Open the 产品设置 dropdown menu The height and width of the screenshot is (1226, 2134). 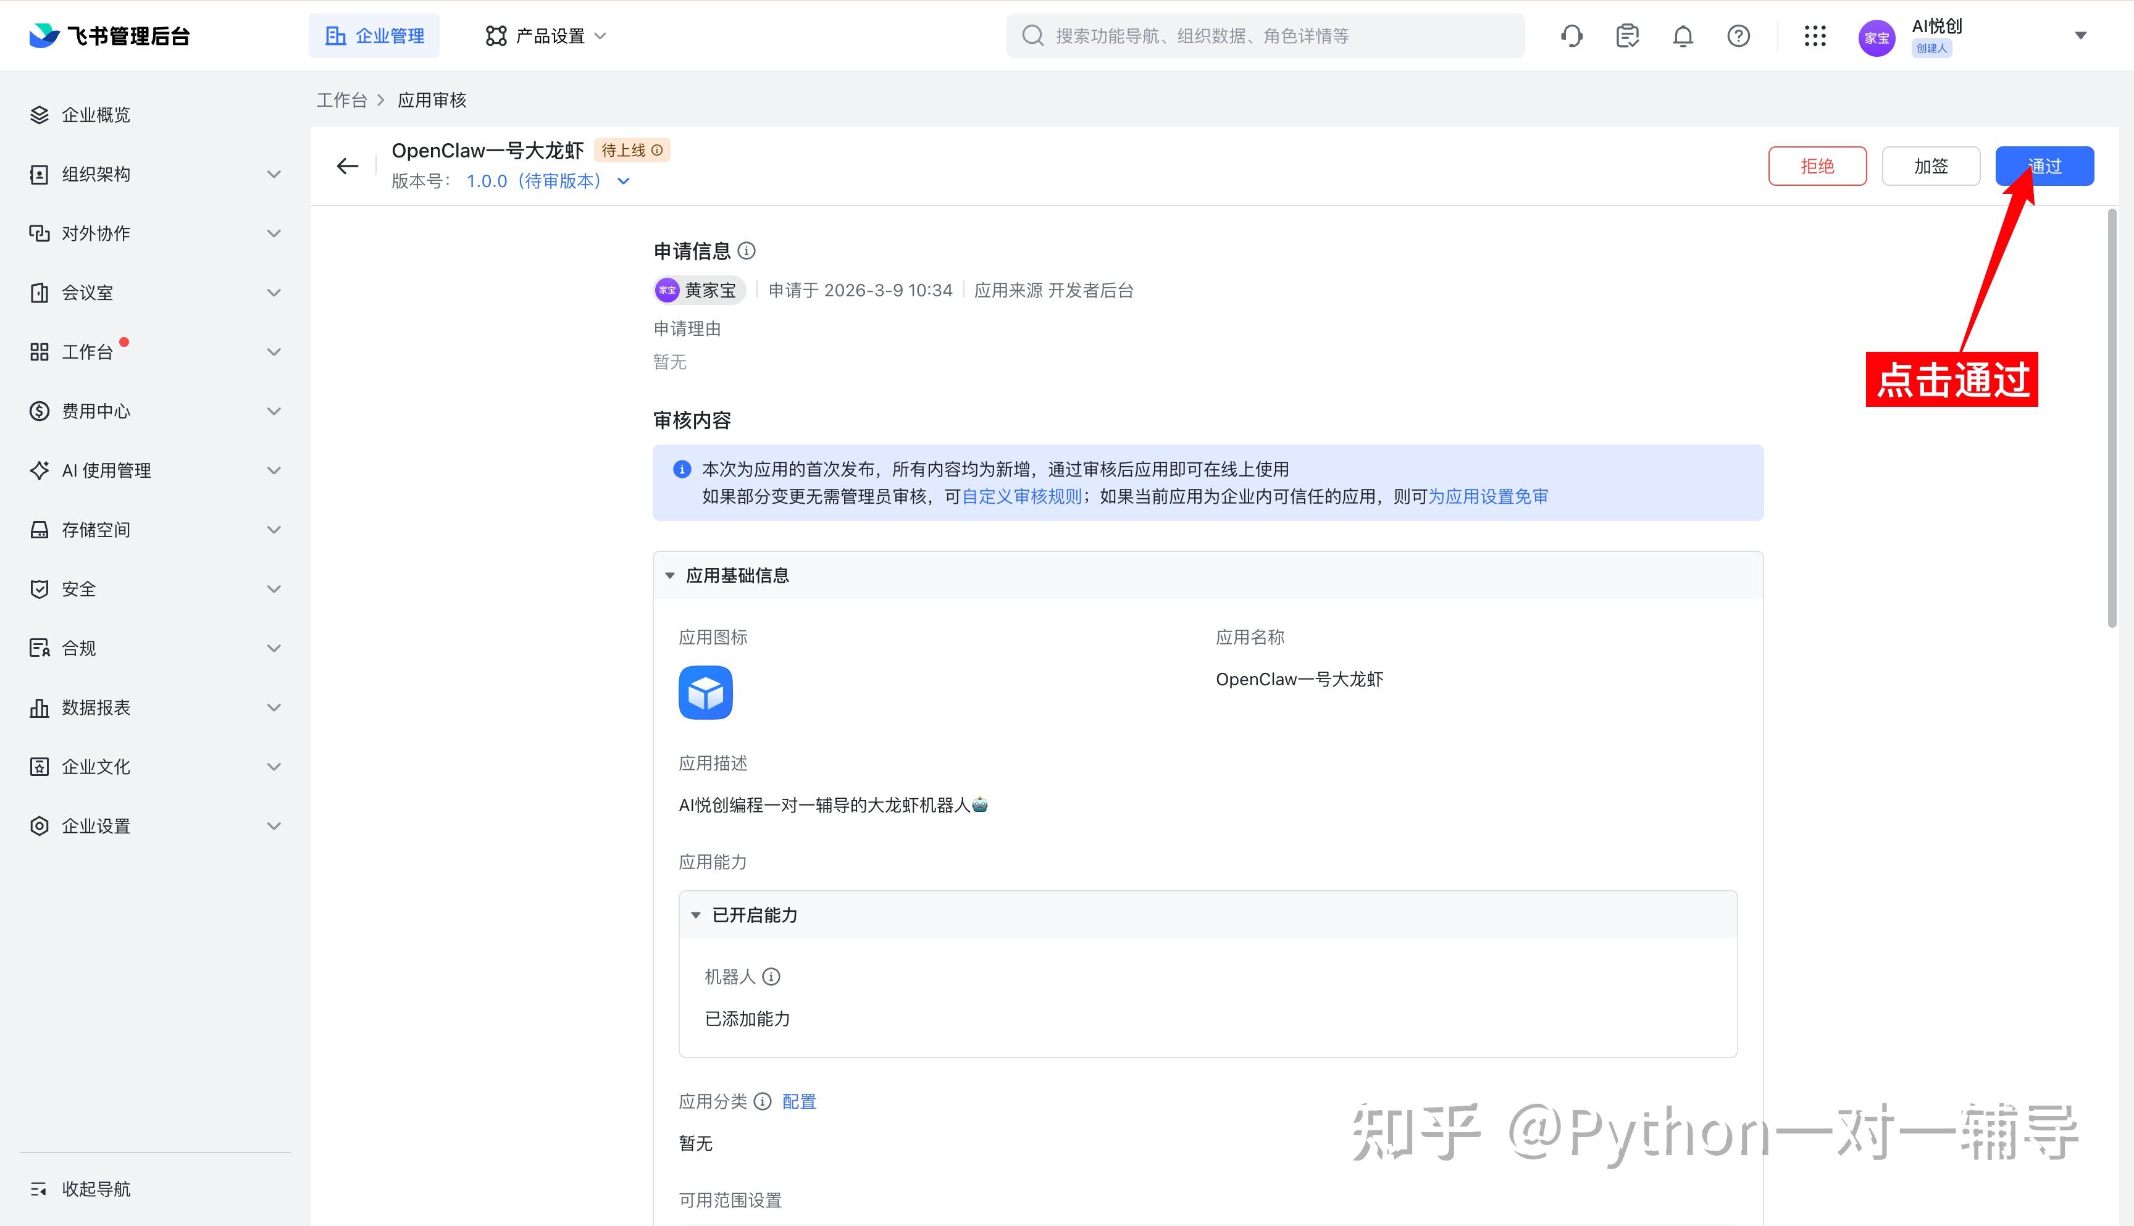546,36
